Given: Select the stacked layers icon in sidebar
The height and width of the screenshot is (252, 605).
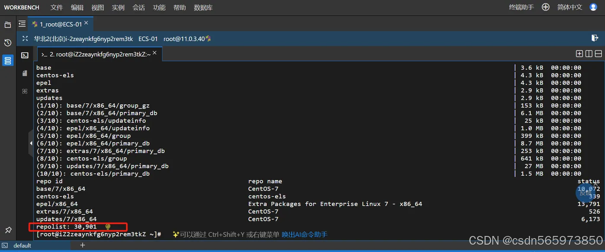Looking at the screenshot, I should pos(7,61).
